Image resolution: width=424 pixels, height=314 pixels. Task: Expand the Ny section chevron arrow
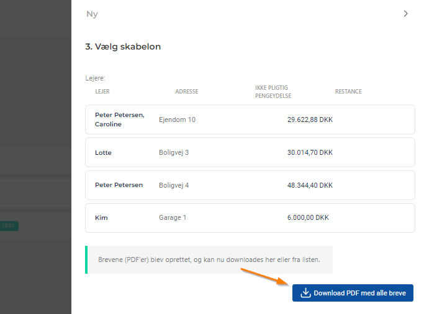tap(405, 14)
